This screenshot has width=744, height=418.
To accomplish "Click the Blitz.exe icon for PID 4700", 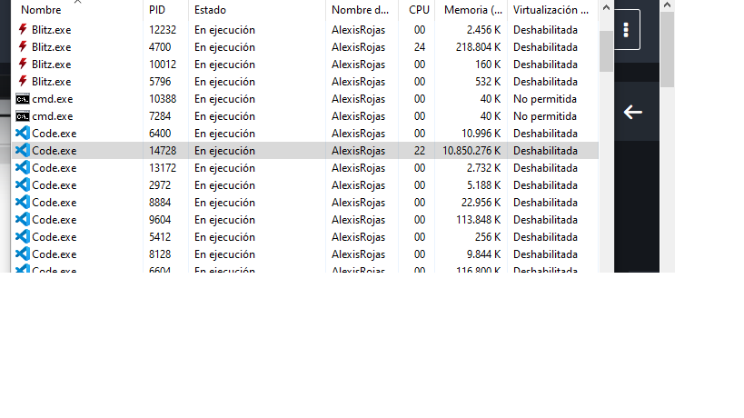I will point(23,46).
